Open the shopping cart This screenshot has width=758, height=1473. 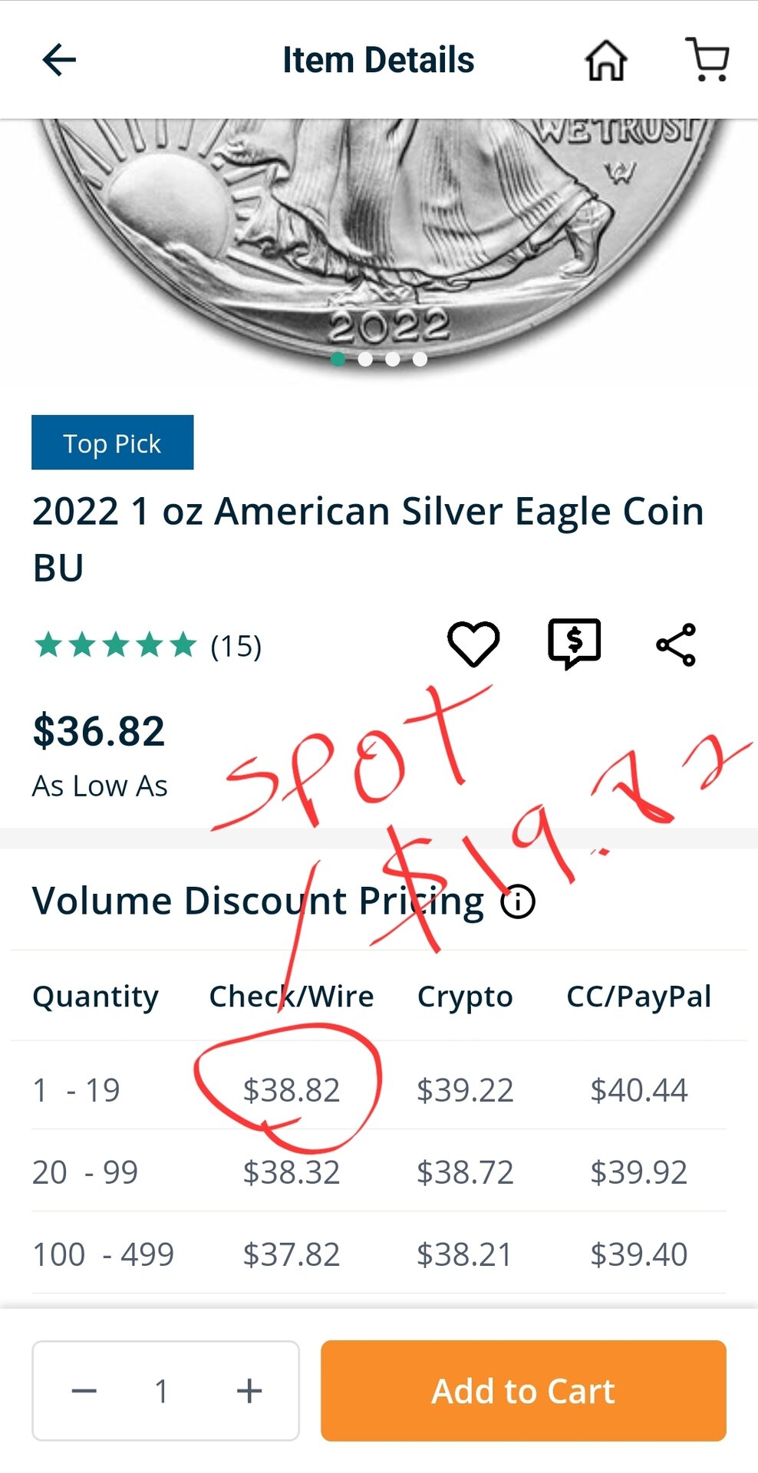707,60
